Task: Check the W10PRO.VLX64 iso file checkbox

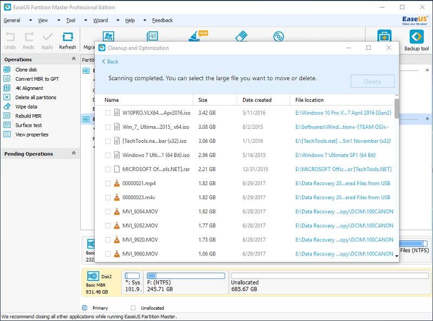Action: coord(108,113)
